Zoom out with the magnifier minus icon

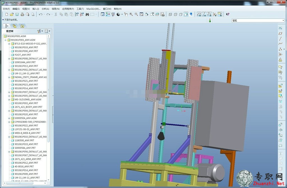point(136,14)
